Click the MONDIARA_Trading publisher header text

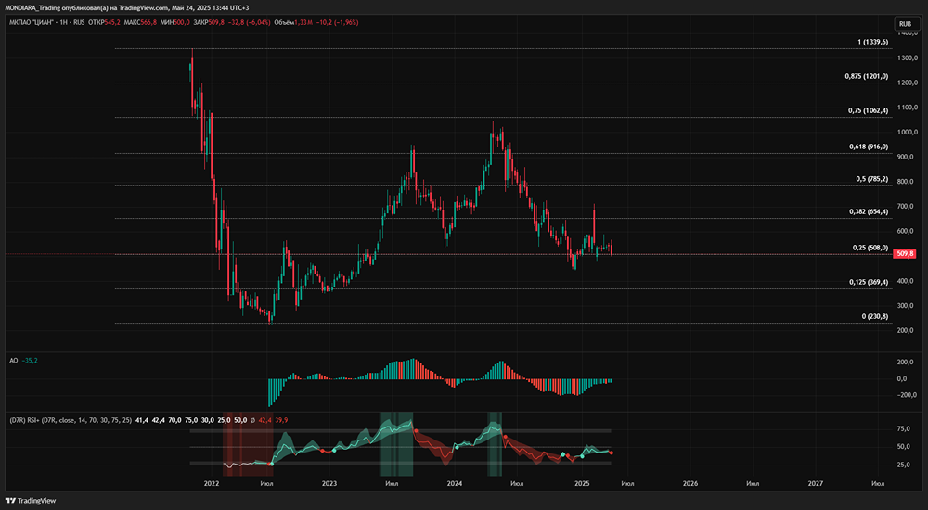[x=125, y=7]
